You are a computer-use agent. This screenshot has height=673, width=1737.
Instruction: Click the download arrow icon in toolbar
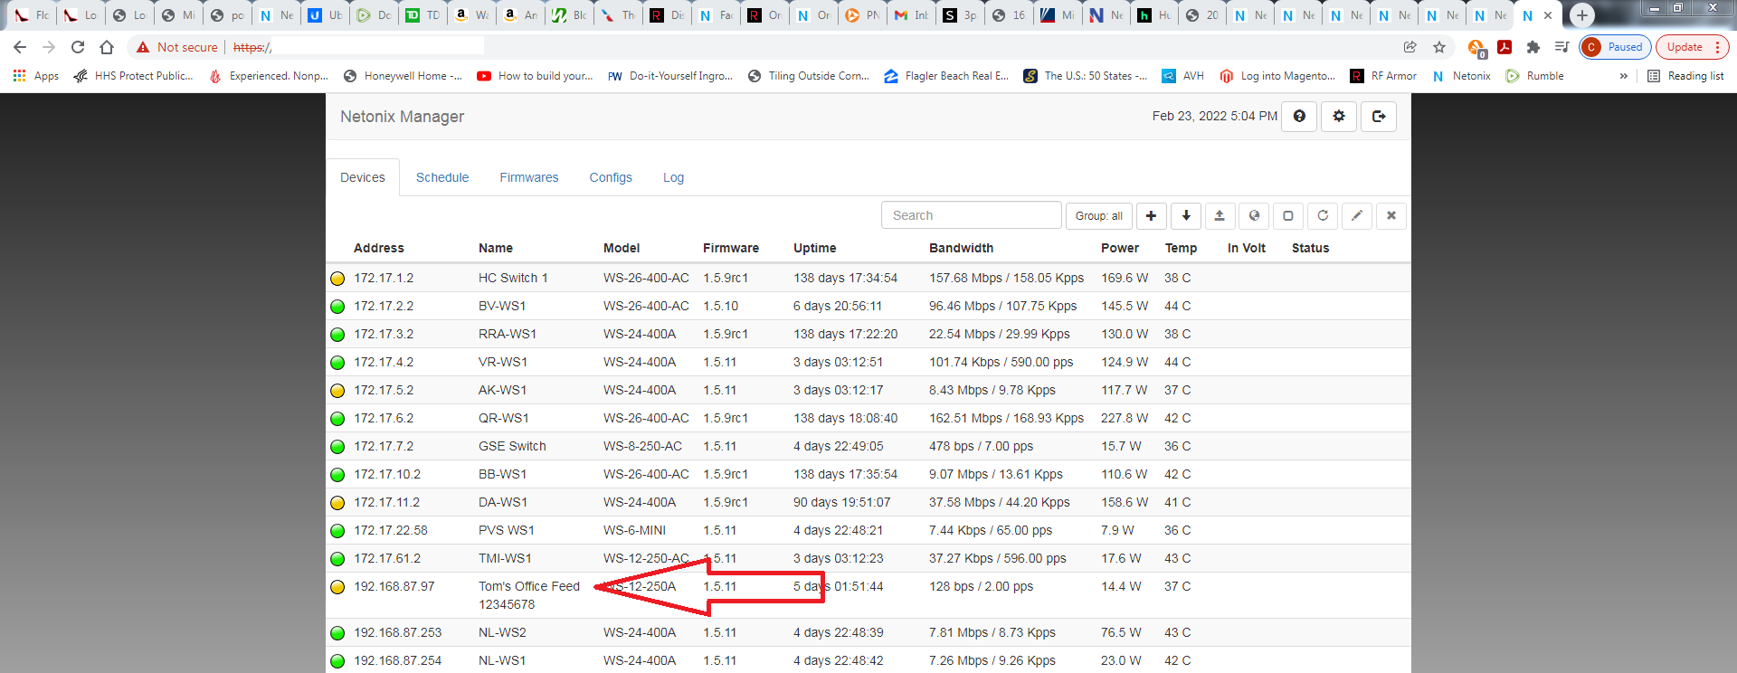[1185, 215]
